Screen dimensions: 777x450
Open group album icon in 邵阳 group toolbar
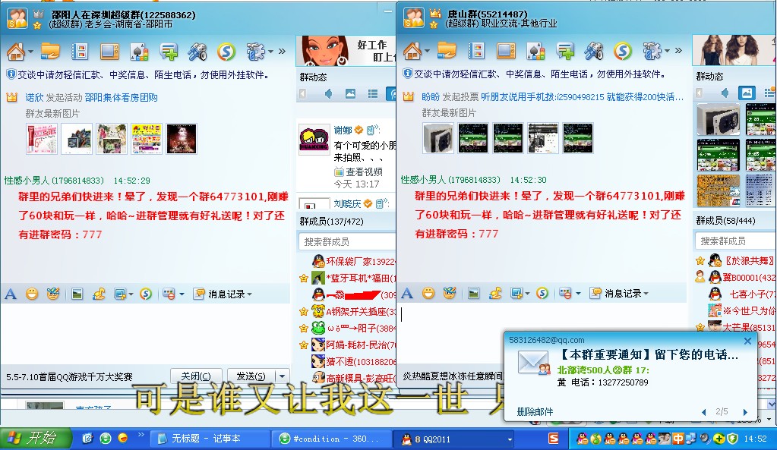point(79,51)
